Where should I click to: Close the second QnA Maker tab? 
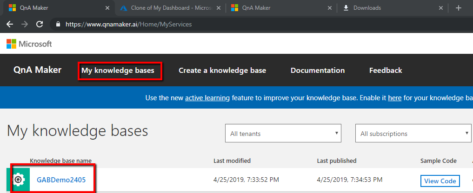coord(330,8)
